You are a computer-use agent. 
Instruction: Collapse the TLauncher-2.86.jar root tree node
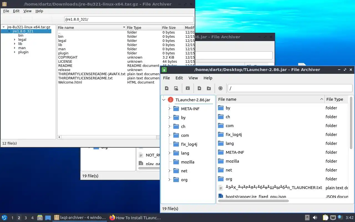click(164, 100)
